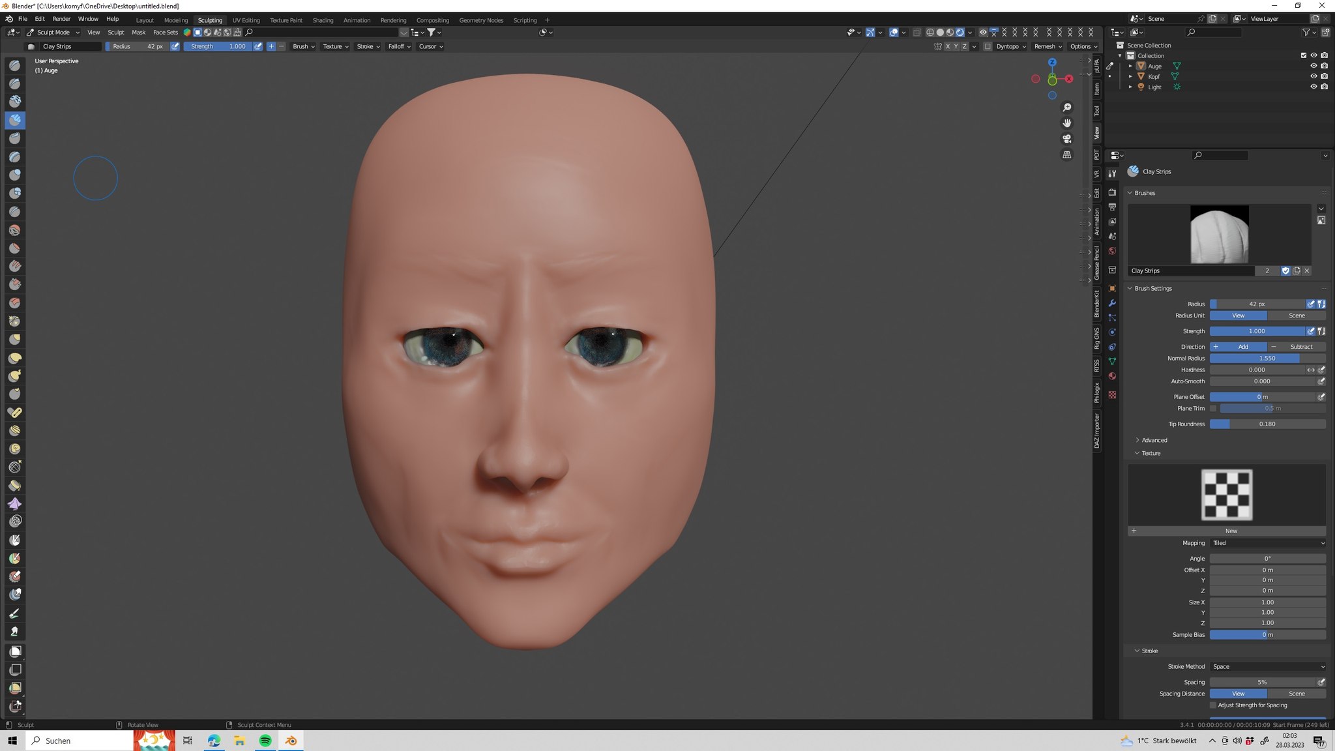Image resolution: width=1335 pixels, height=751 pixels.
Task: Set Radius Unit to Scene
Action: tap(1297, 316)
